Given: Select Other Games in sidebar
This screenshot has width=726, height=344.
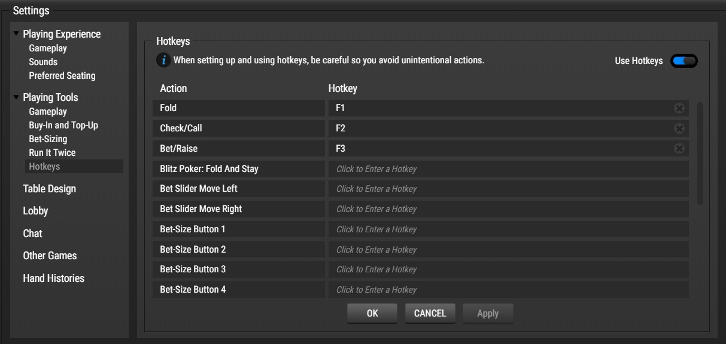Looking at the screenshot, I should pos(50,256).
